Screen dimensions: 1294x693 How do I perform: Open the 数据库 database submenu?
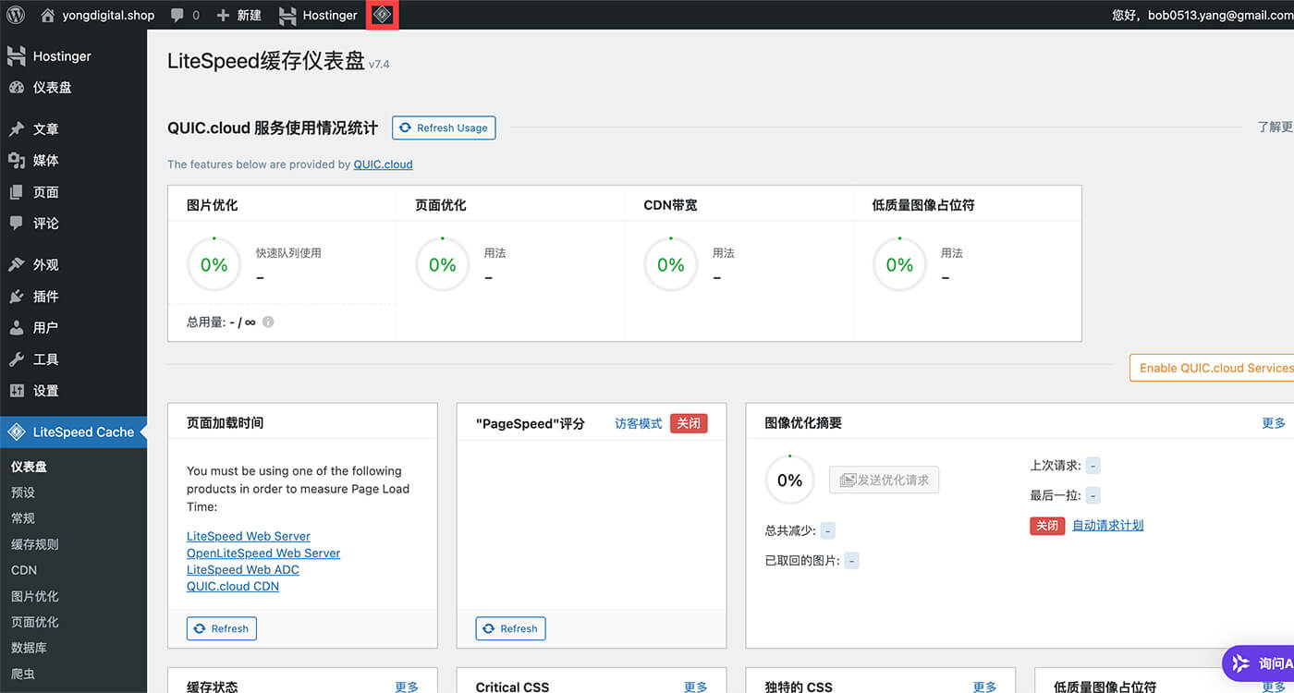[29, 648]
